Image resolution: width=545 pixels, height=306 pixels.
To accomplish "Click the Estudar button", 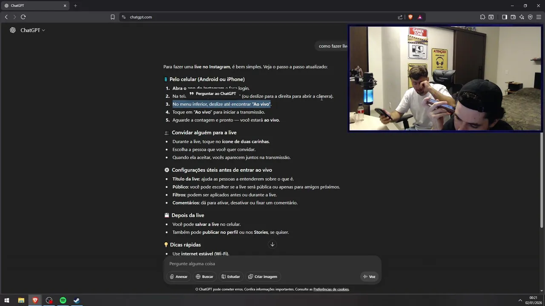I will tap(231, 277).
